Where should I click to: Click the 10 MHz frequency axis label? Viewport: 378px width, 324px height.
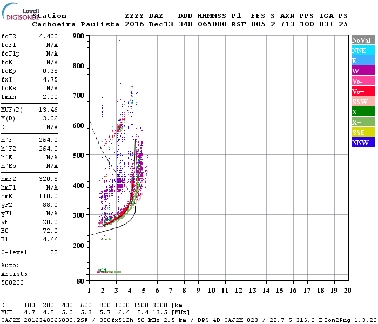pyautogui.click(x=212, y=291)
